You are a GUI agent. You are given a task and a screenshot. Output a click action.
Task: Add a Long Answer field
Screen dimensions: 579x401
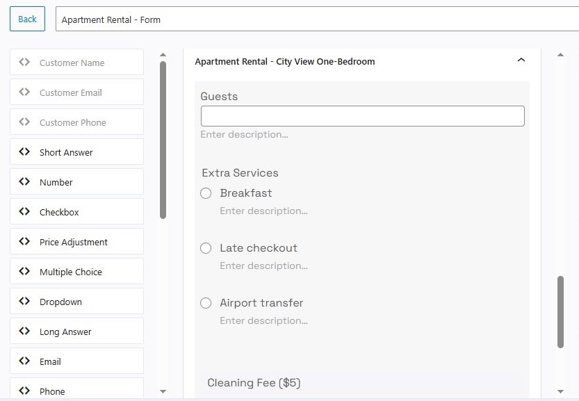point(76,332)
